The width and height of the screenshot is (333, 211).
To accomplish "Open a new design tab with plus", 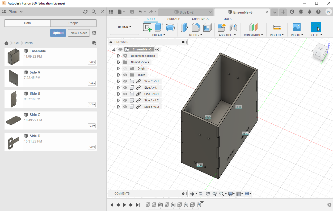I will click(283, 12).
